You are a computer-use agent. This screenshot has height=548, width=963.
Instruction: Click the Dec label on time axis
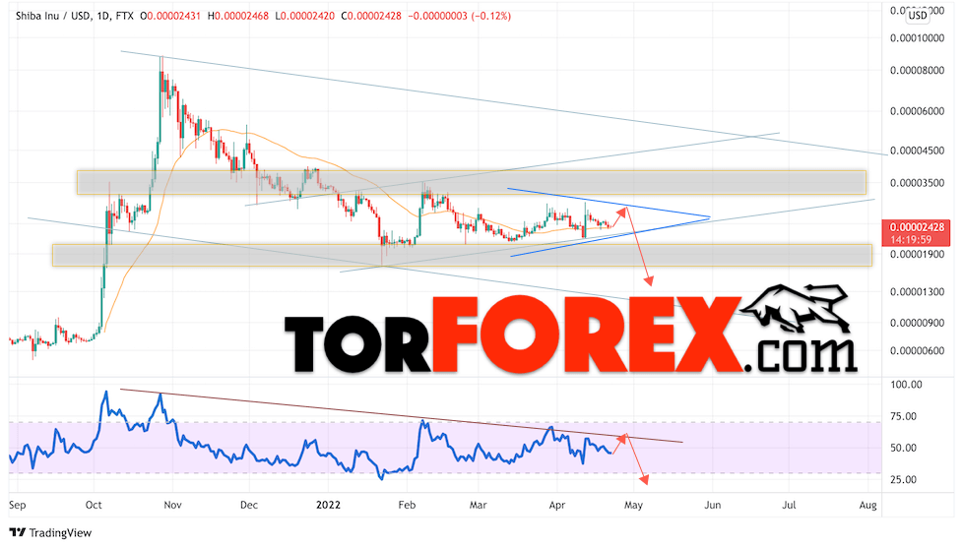[x=249, y=505]
